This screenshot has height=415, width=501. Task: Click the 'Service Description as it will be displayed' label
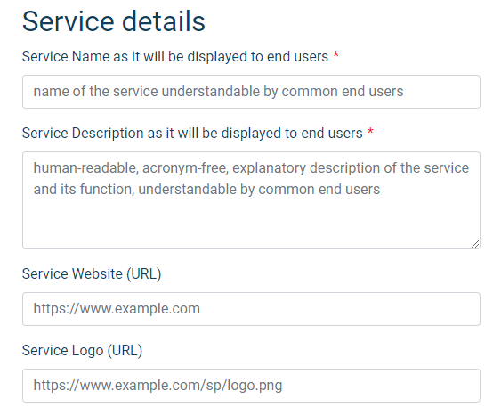(192, 134)
